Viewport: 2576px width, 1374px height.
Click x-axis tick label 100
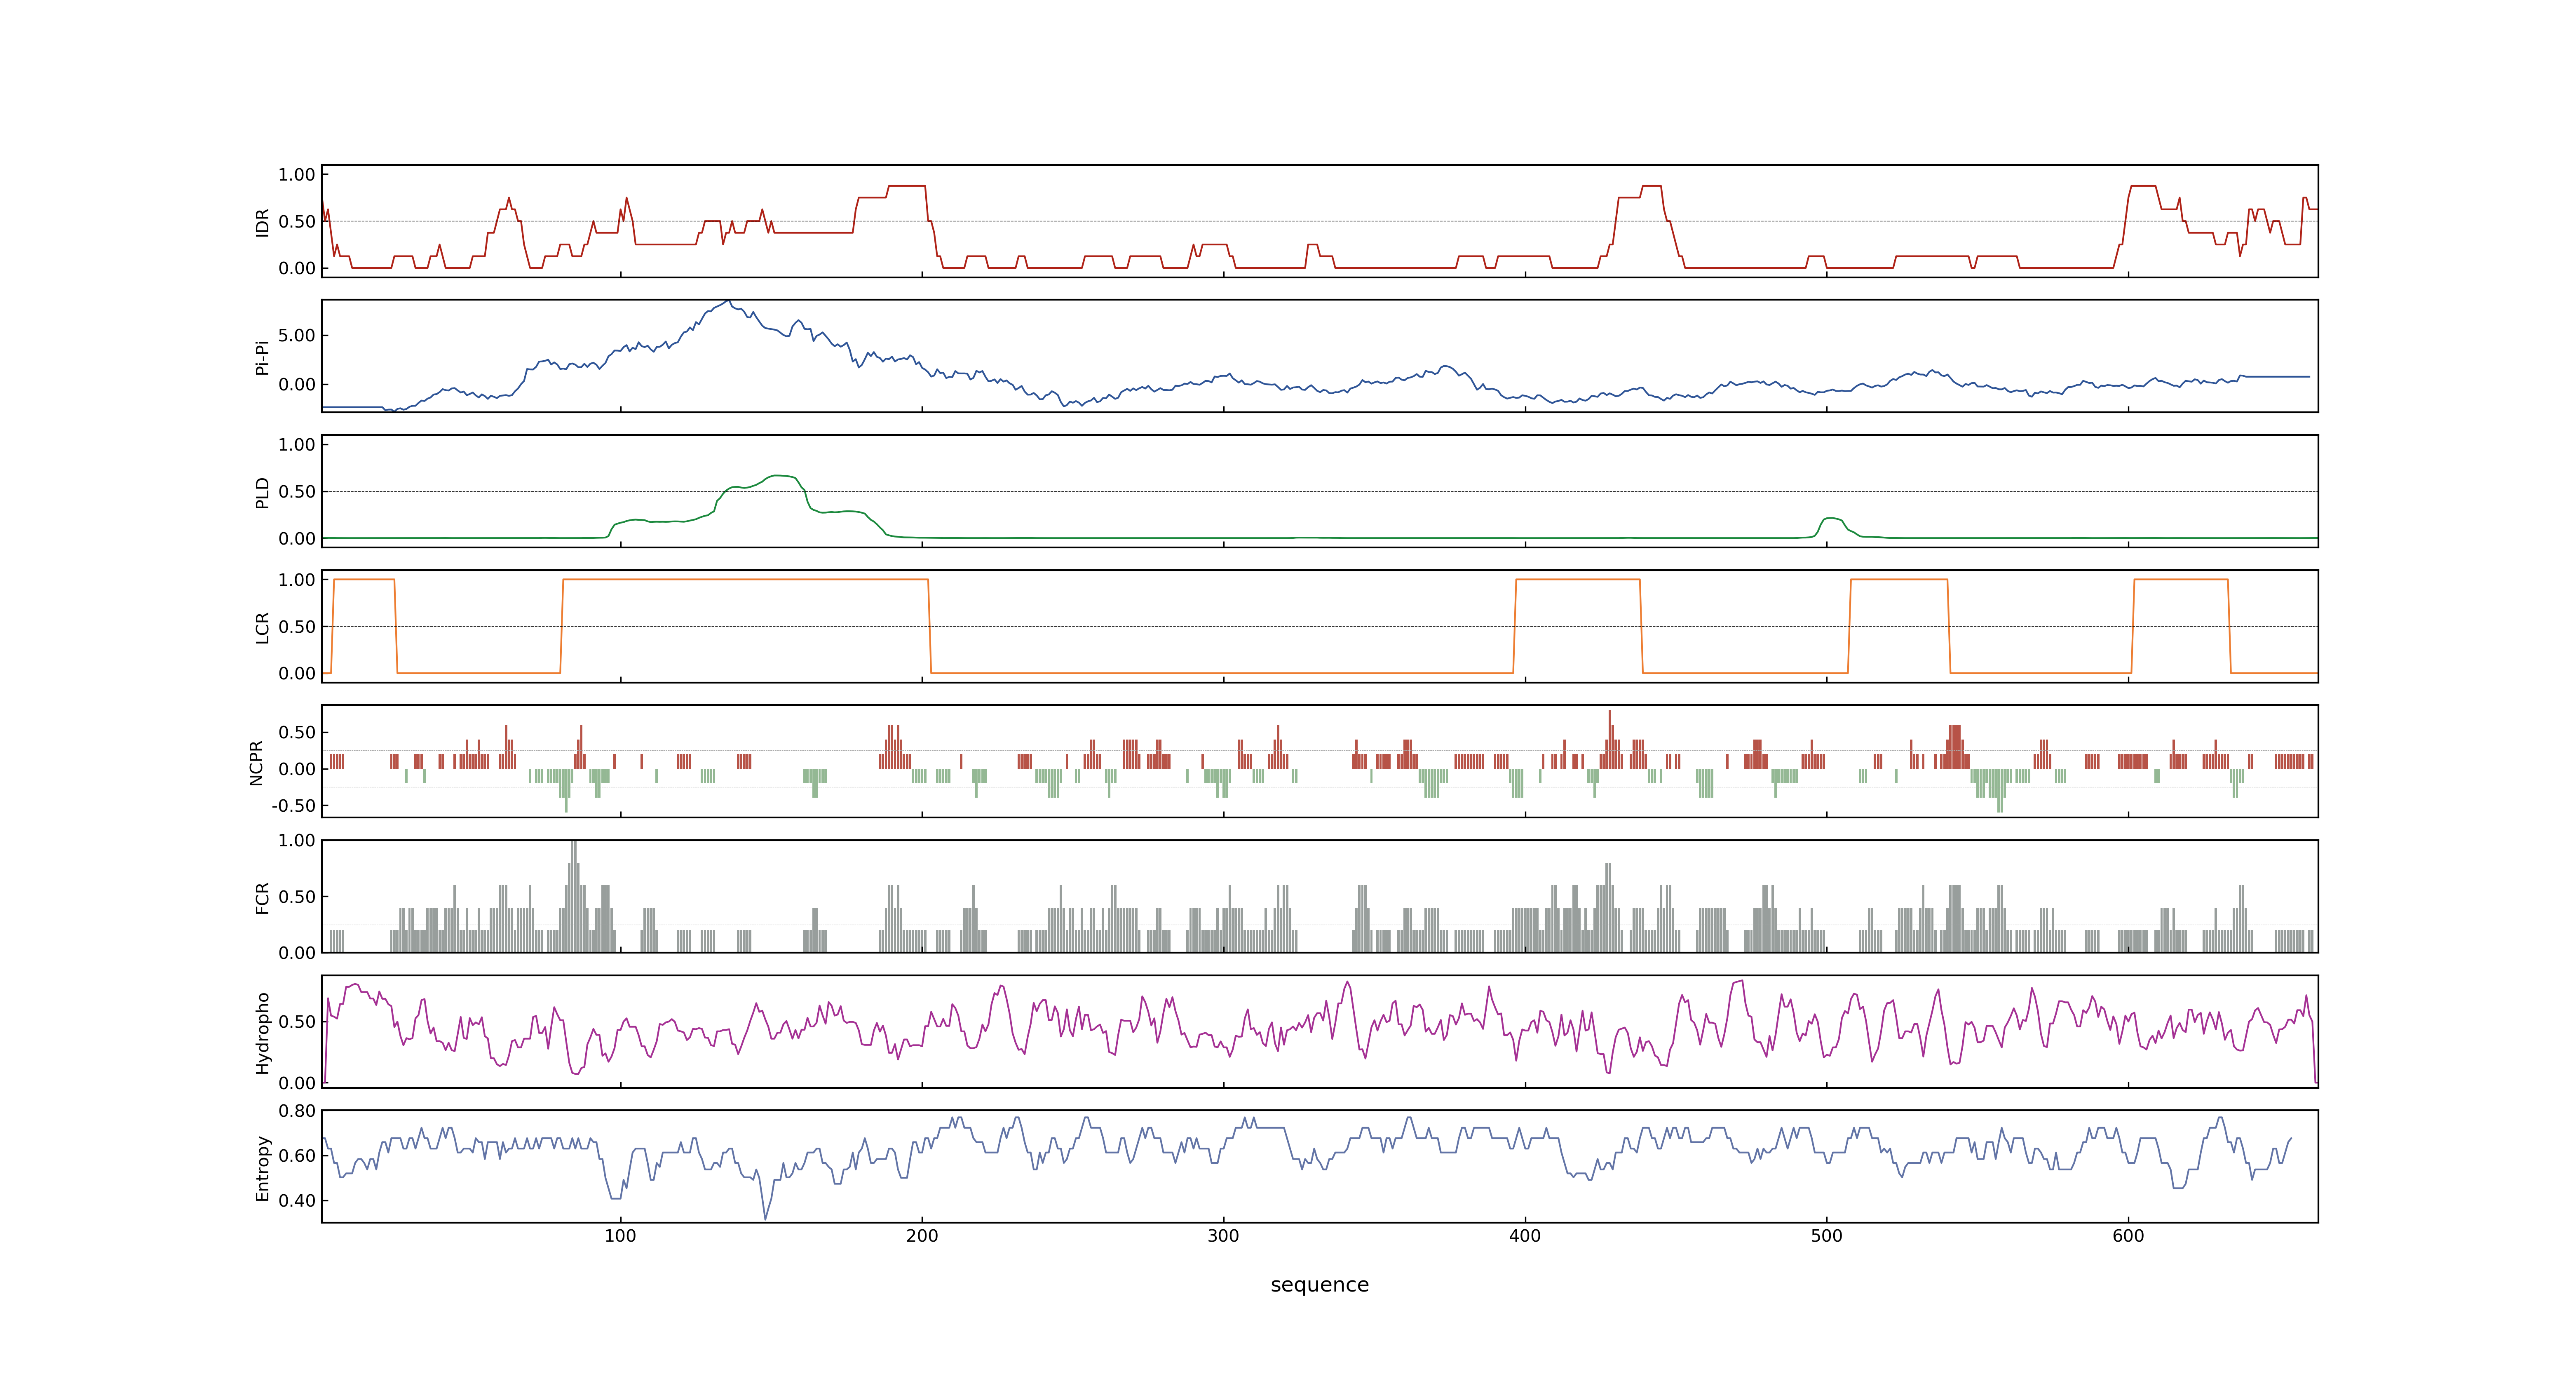(x=620, y=1236)
